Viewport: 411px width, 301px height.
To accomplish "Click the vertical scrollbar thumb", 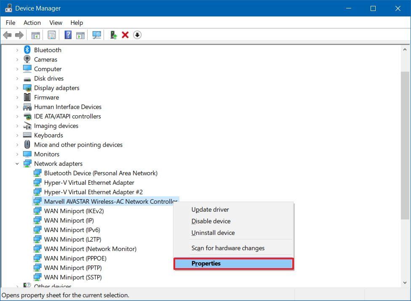I will coord(405,145).
